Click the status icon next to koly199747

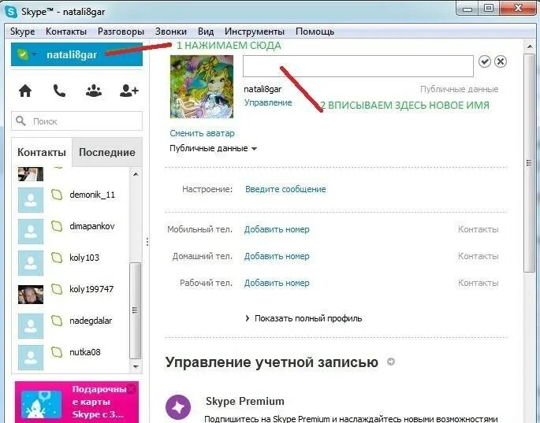pyautogui.click(x=57, y=289)
